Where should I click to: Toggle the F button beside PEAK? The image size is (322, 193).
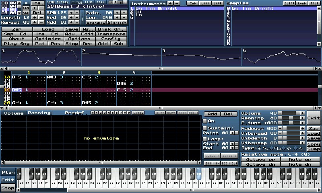111,2
